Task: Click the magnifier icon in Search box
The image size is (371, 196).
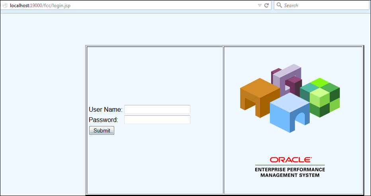Action: (279, 5)
